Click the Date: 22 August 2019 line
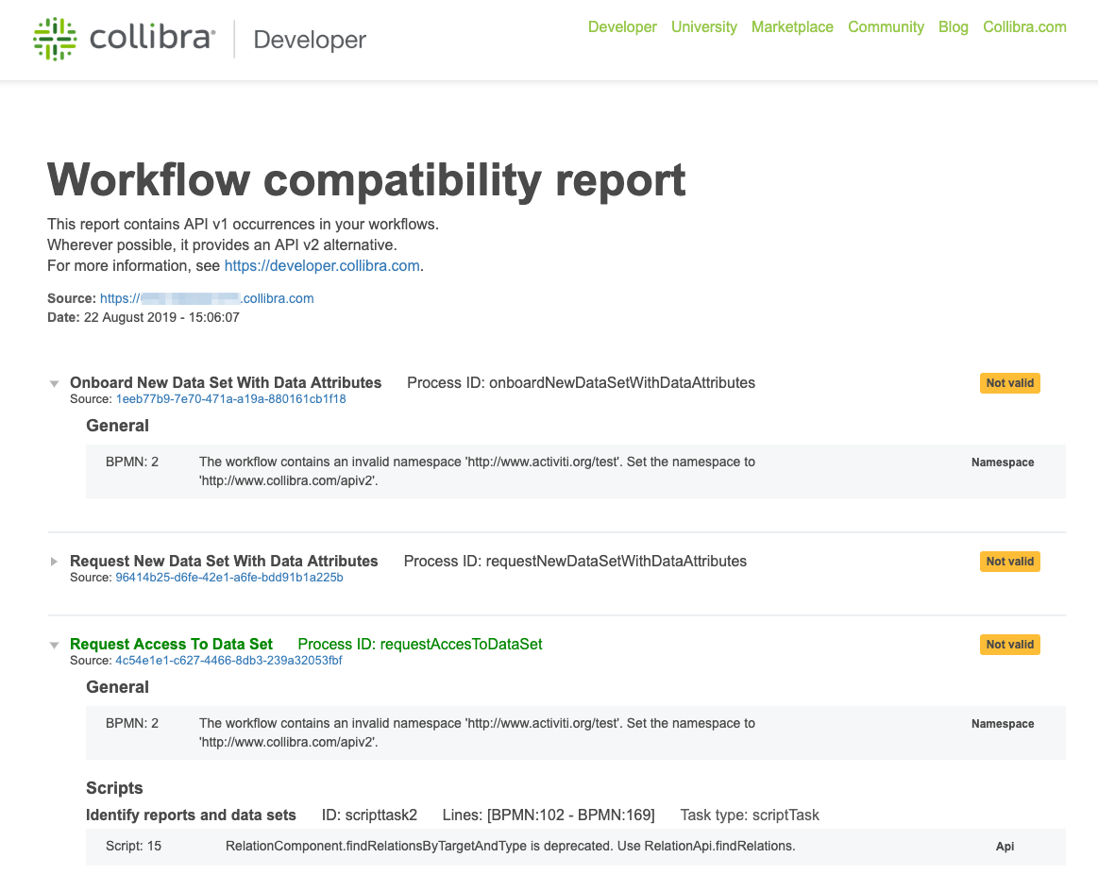 coord(144,318)
